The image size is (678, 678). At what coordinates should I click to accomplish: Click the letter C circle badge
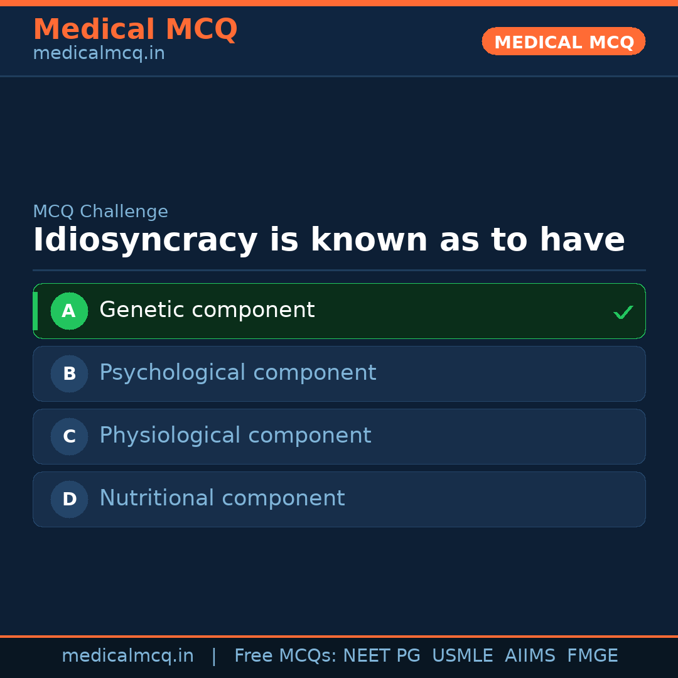69,436
